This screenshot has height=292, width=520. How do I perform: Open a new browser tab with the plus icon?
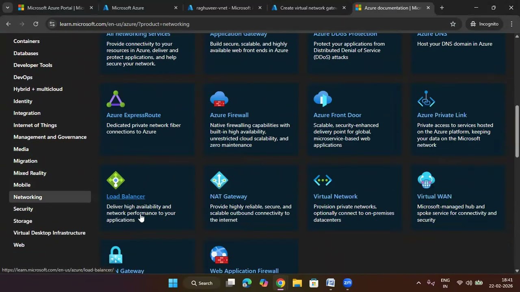click(442, 8)
